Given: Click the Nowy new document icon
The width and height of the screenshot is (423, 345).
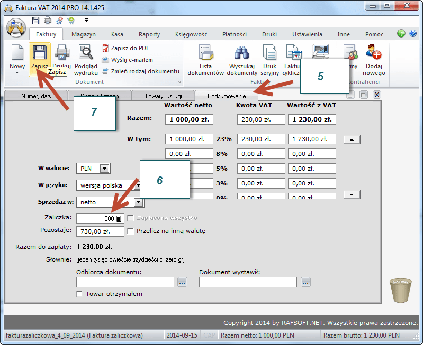Looking at the screenshot, I should tap(17, 52).
